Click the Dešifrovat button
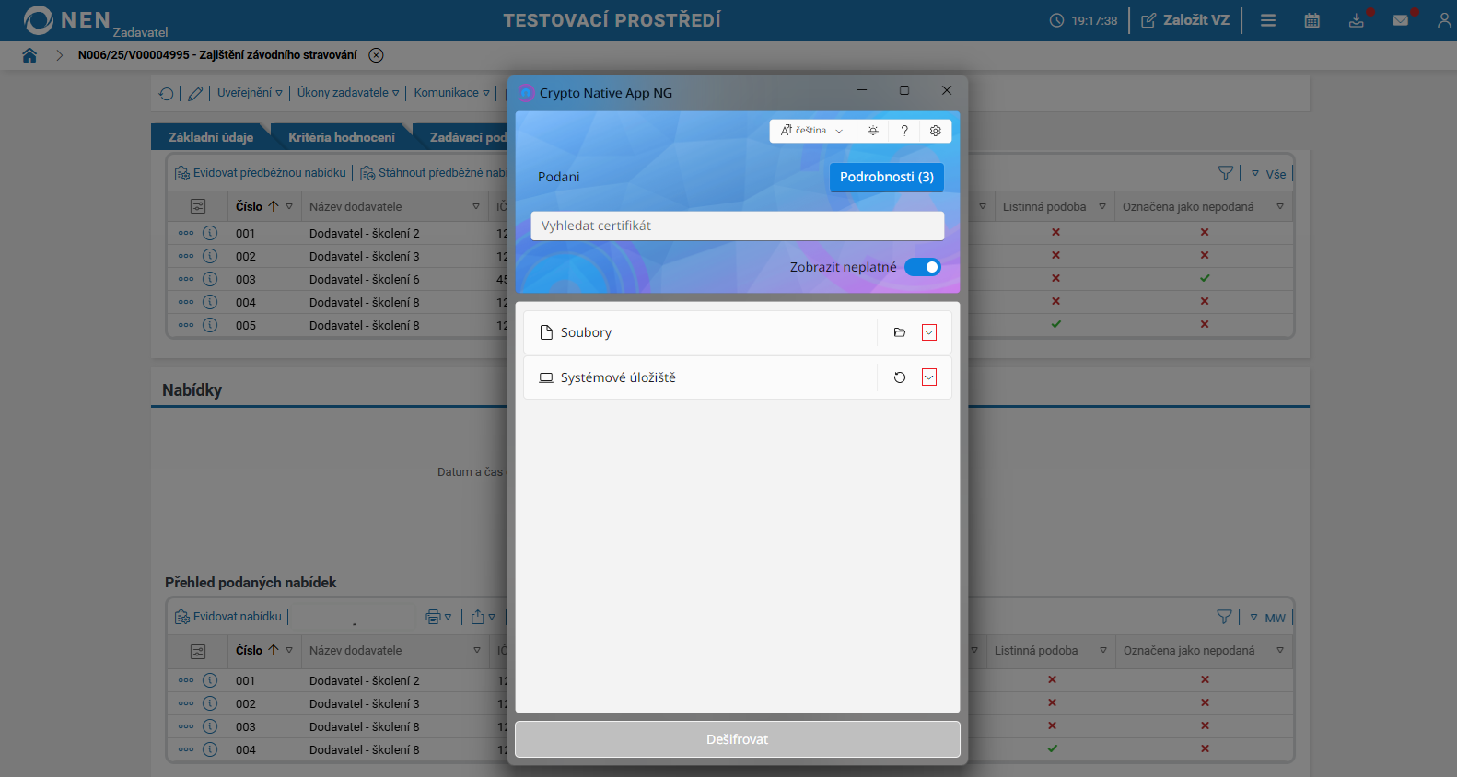 click(738, 739)
